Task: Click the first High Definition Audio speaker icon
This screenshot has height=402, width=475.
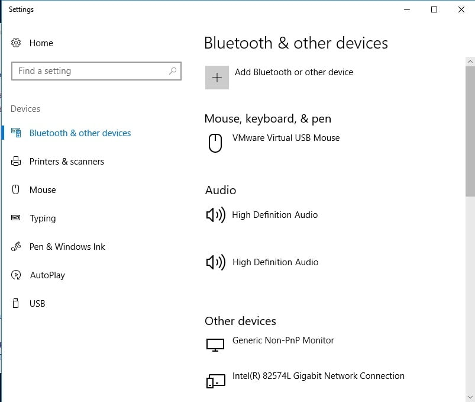Action: click(x=216, y=215)
